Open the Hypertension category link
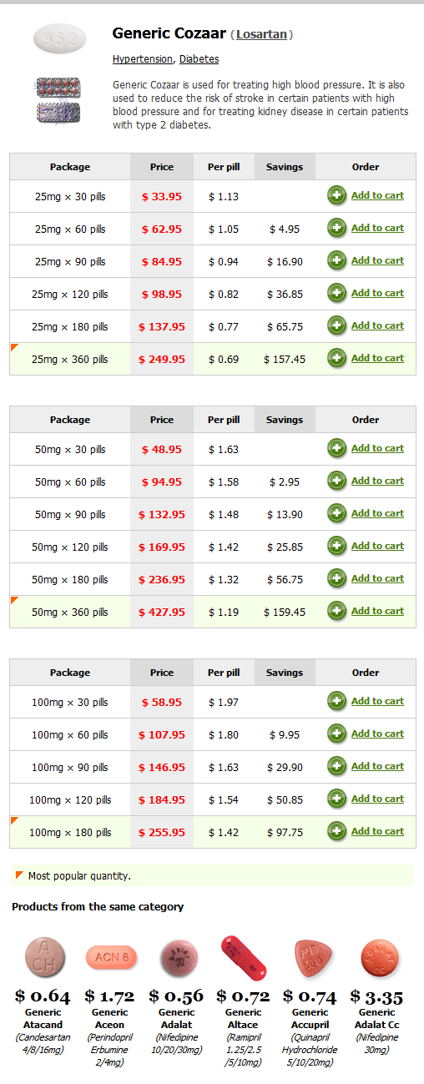Image resolution: width=424 pixels, height=1084 pixels. [143, 59]
